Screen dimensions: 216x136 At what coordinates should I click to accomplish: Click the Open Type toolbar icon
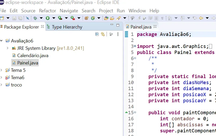[106, 18]
